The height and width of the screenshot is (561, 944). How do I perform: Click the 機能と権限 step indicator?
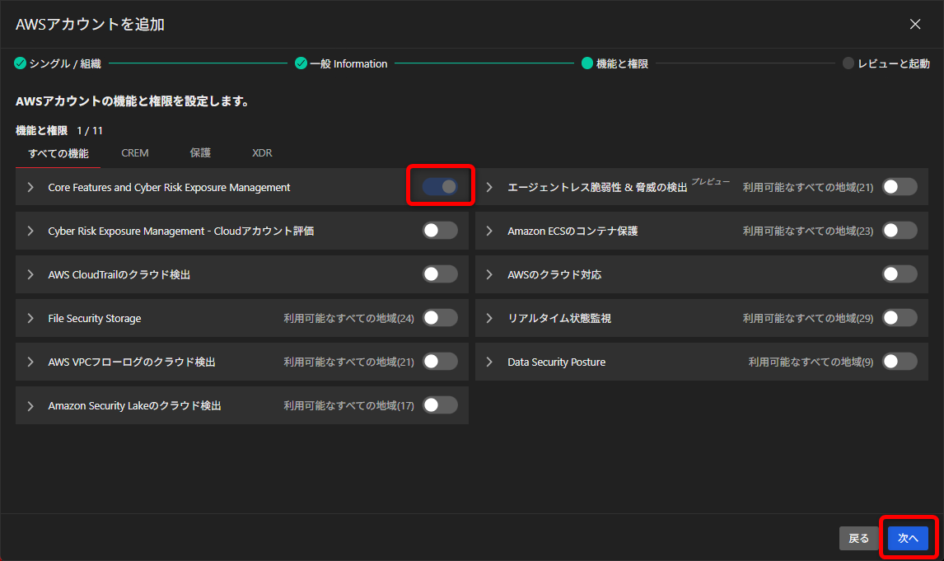coord(615,63)
